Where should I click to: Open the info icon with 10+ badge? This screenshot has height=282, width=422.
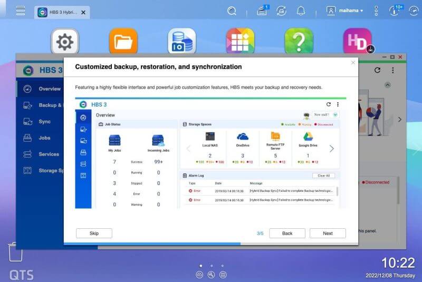(395, 11)
